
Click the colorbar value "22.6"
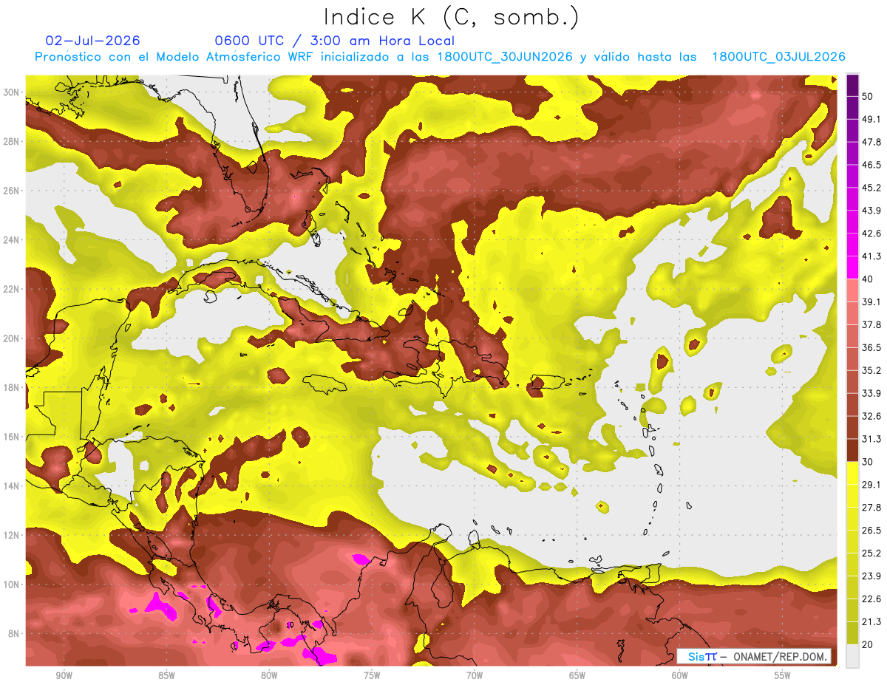point(872,599)
